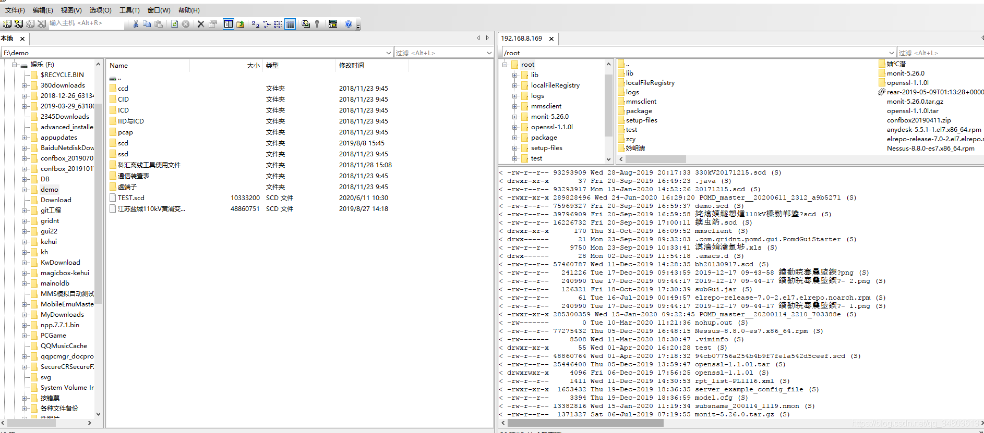Viewport: 984px width, 433px height.
Task: Open the 工具(T) menu
Action: pyautogui.click(x=129, y=10)
